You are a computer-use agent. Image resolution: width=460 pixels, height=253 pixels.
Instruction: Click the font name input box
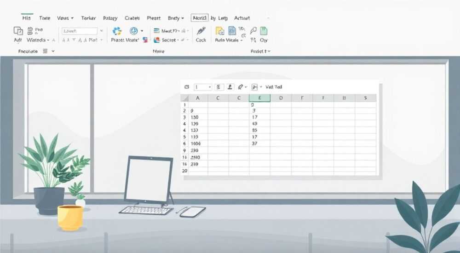coord(80,31)
